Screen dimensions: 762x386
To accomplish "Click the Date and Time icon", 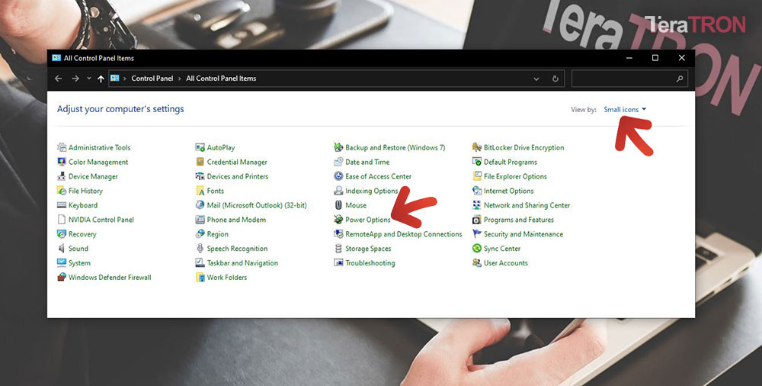I will tap(338, 162).
